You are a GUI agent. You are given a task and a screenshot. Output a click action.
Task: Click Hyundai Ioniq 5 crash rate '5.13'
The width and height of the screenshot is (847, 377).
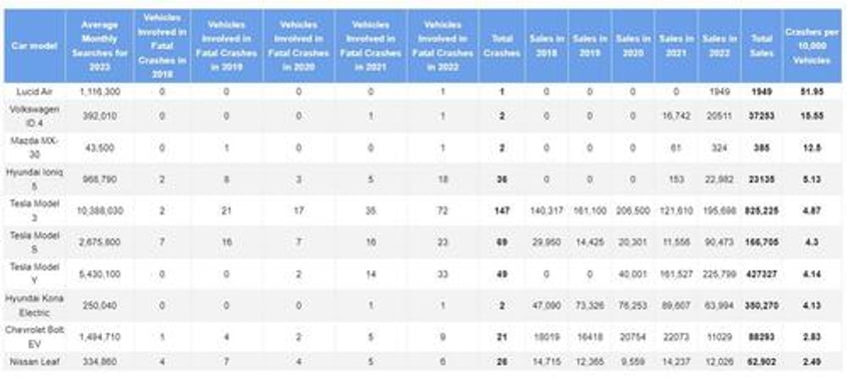(812, 180)
